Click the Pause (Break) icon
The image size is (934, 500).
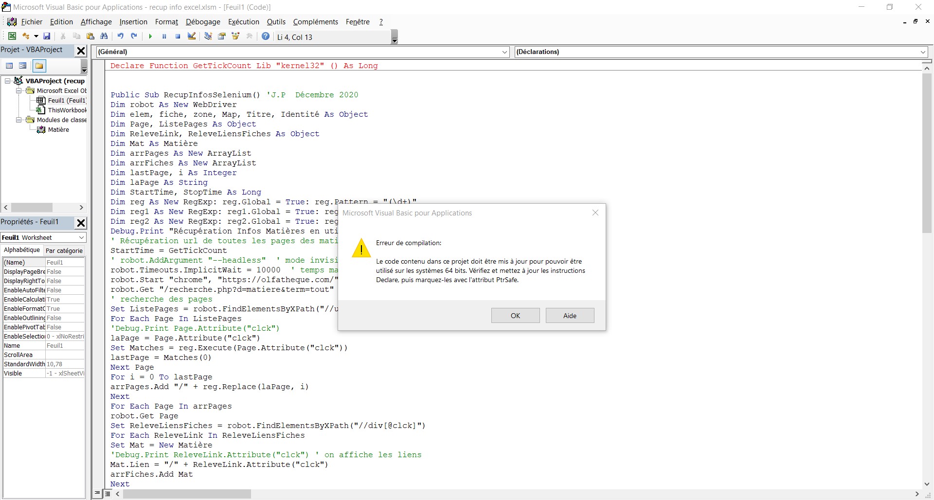164,36
